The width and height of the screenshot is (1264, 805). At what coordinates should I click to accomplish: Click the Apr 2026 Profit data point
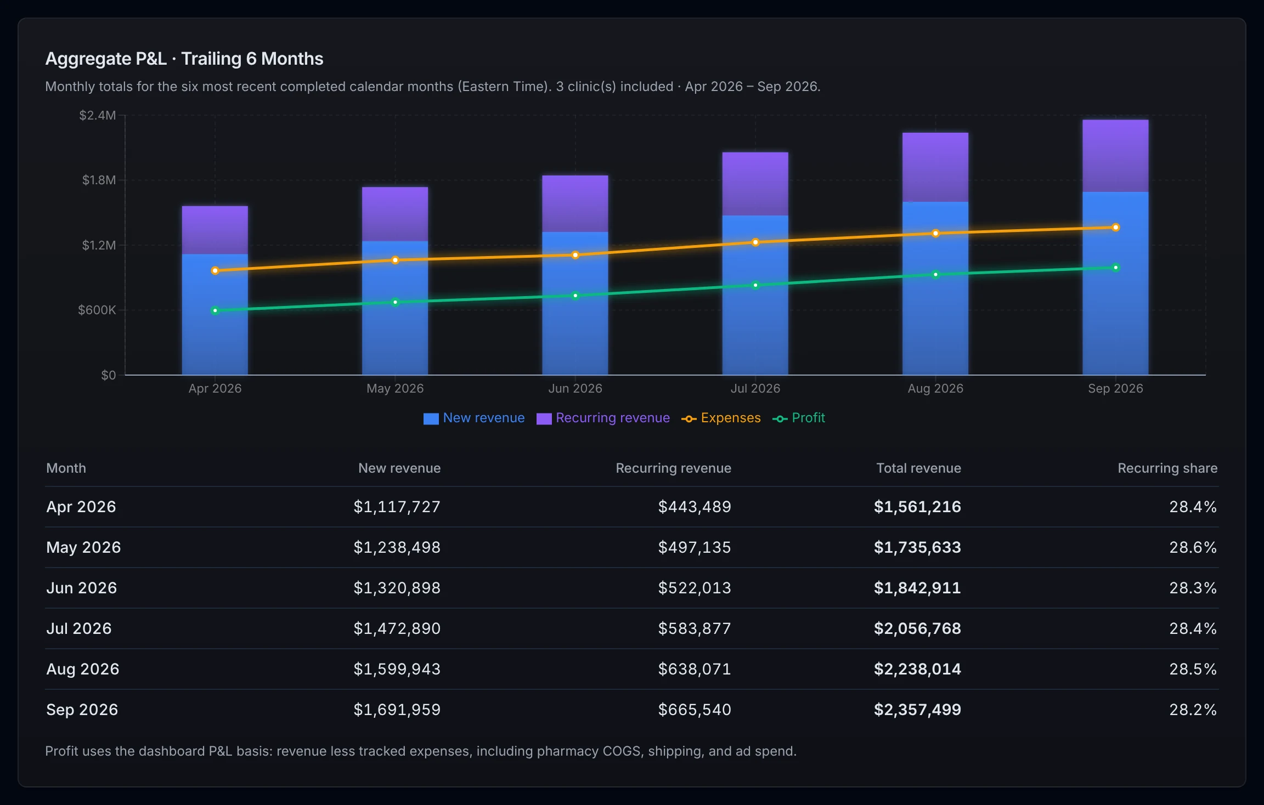(x=215, y=310)
